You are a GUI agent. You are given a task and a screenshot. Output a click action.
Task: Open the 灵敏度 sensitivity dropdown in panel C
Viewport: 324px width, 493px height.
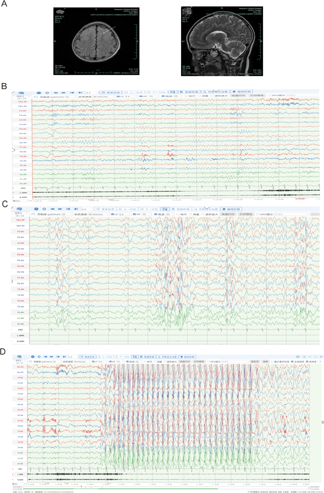(66, 214)
